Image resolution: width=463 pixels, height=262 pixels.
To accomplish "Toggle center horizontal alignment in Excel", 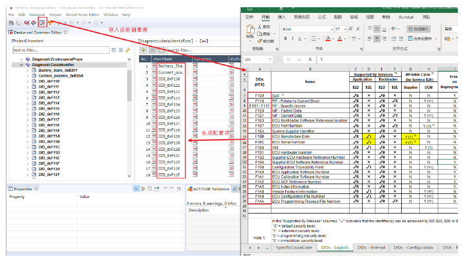I will 377,39.
